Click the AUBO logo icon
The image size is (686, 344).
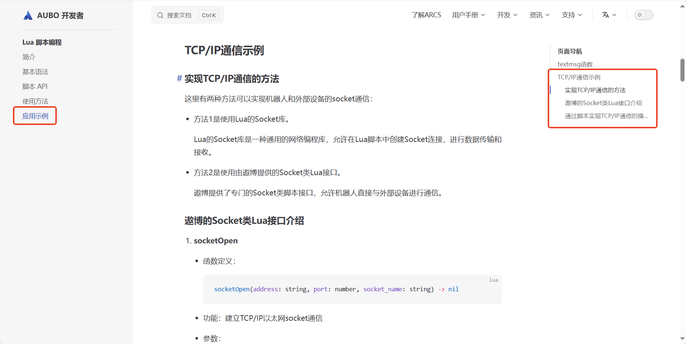click(28, 15)
